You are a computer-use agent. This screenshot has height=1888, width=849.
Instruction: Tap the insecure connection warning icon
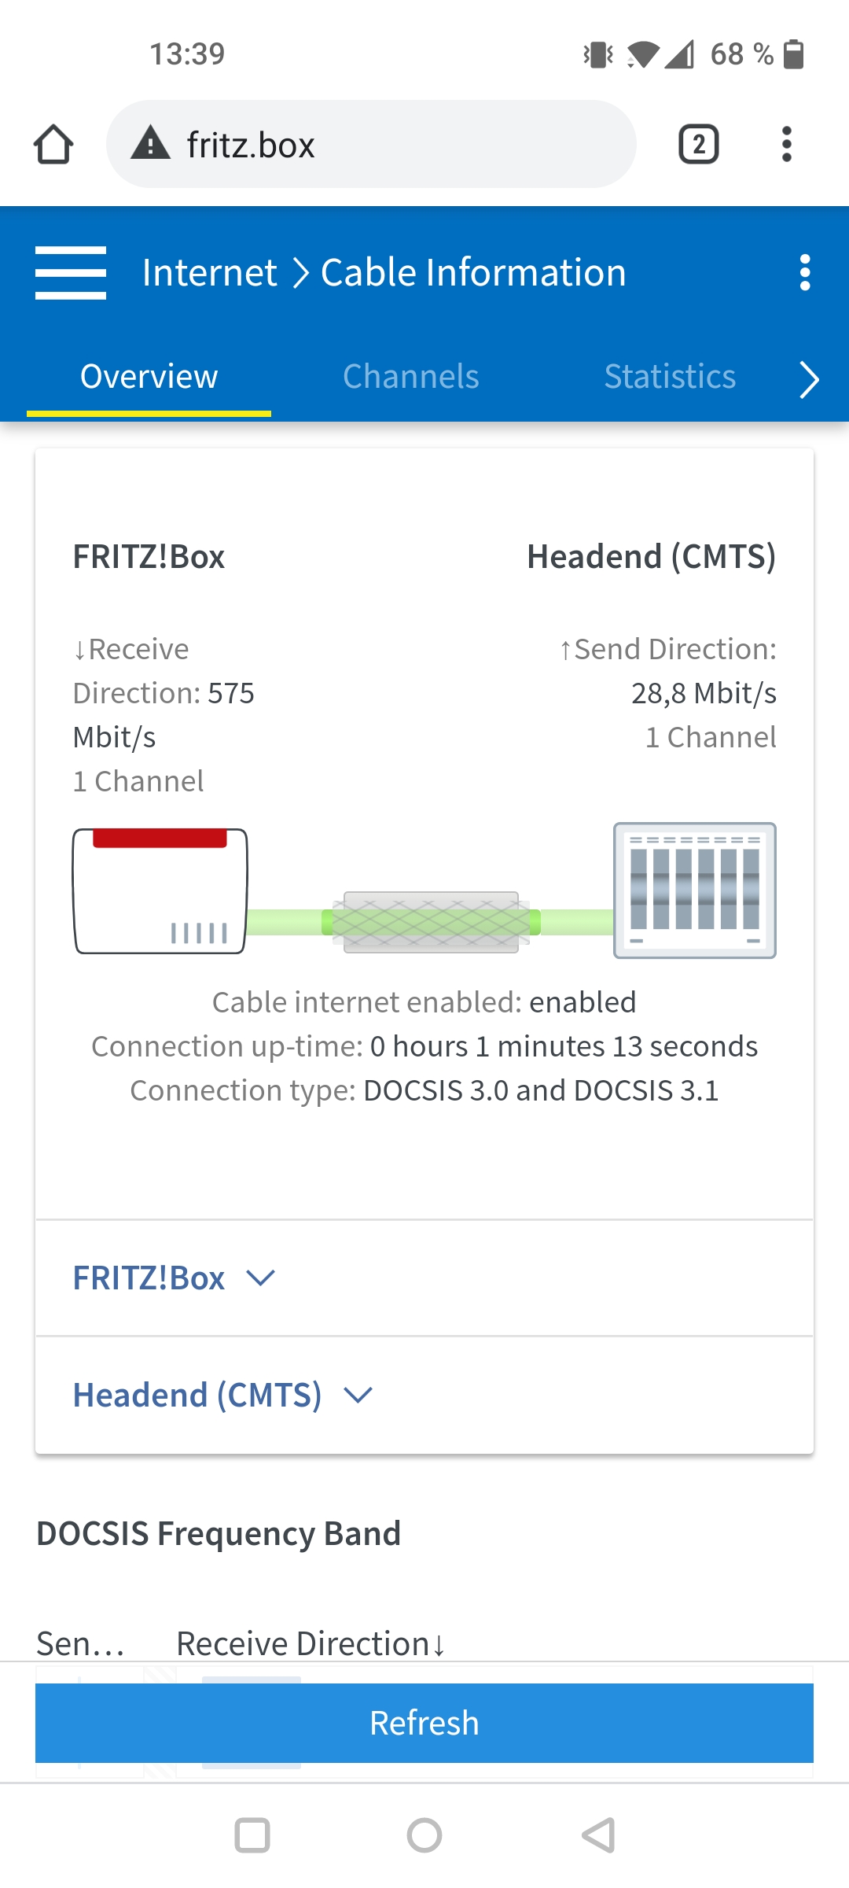pyautogui.click(x=151, y=144)
